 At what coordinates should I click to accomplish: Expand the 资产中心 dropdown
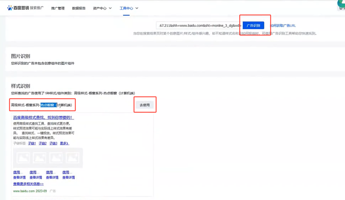click(102, 8)
